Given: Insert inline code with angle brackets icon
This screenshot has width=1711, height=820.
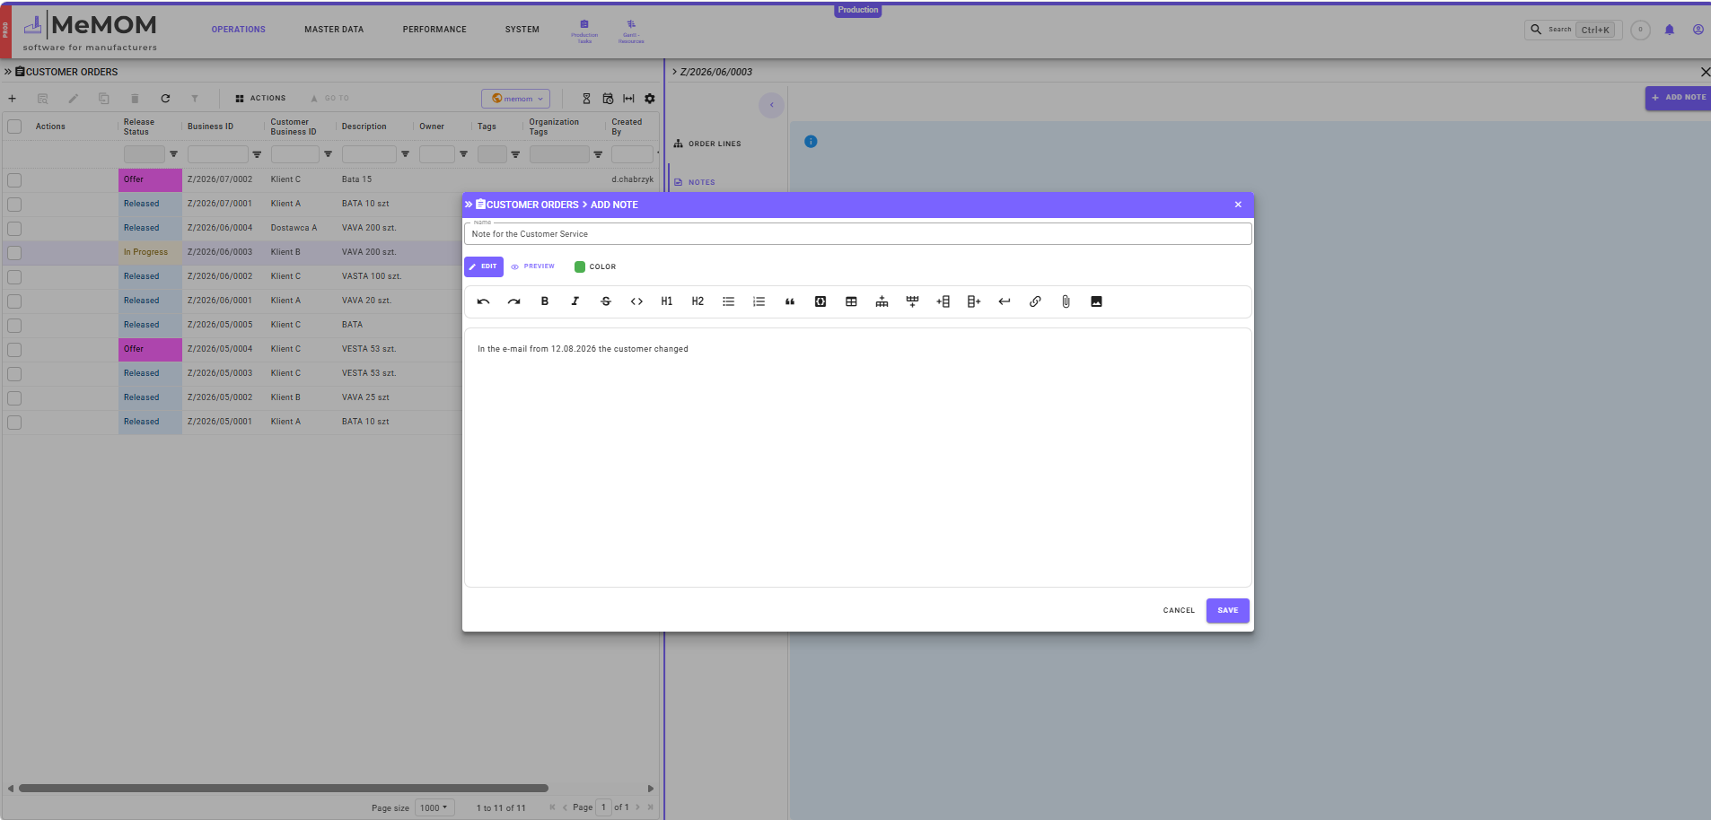Looking at the screenshot, I should click(636, 301).
